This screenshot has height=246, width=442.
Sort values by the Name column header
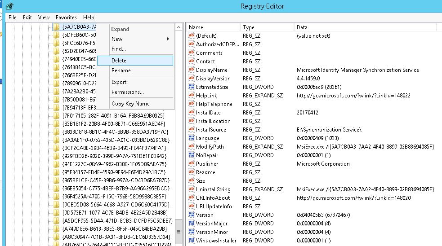213,27
